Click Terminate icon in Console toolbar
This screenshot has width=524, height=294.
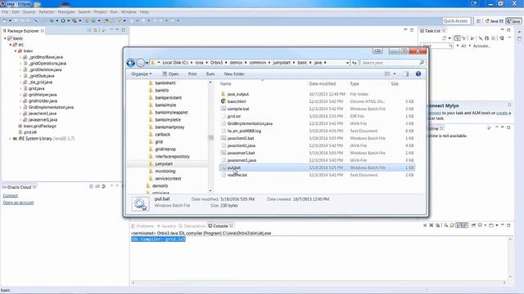pos(425,225)
